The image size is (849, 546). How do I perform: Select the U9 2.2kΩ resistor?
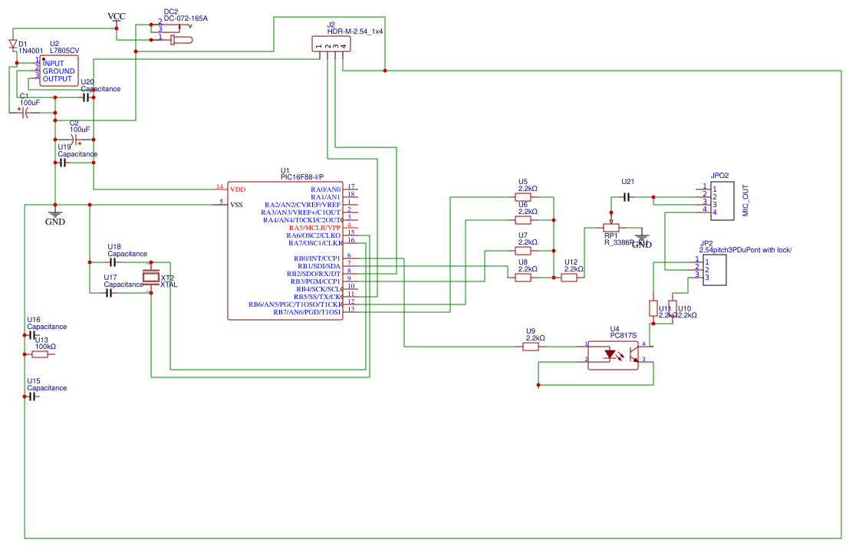coord(531,347)
